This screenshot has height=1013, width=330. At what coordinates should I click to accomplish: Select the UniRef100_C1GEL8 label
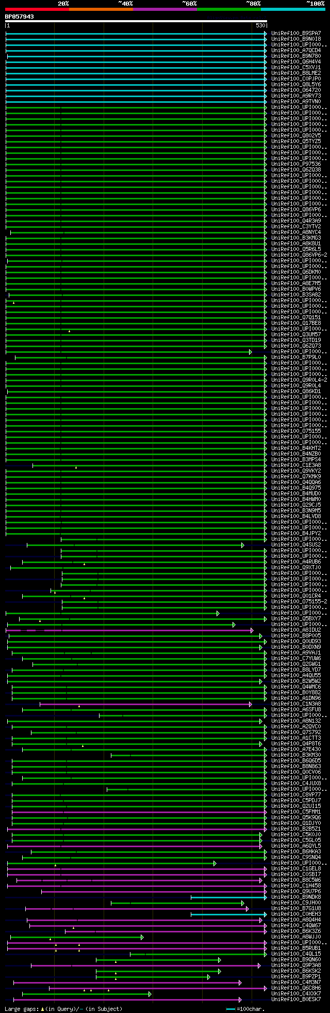click(x=296, y=869)
